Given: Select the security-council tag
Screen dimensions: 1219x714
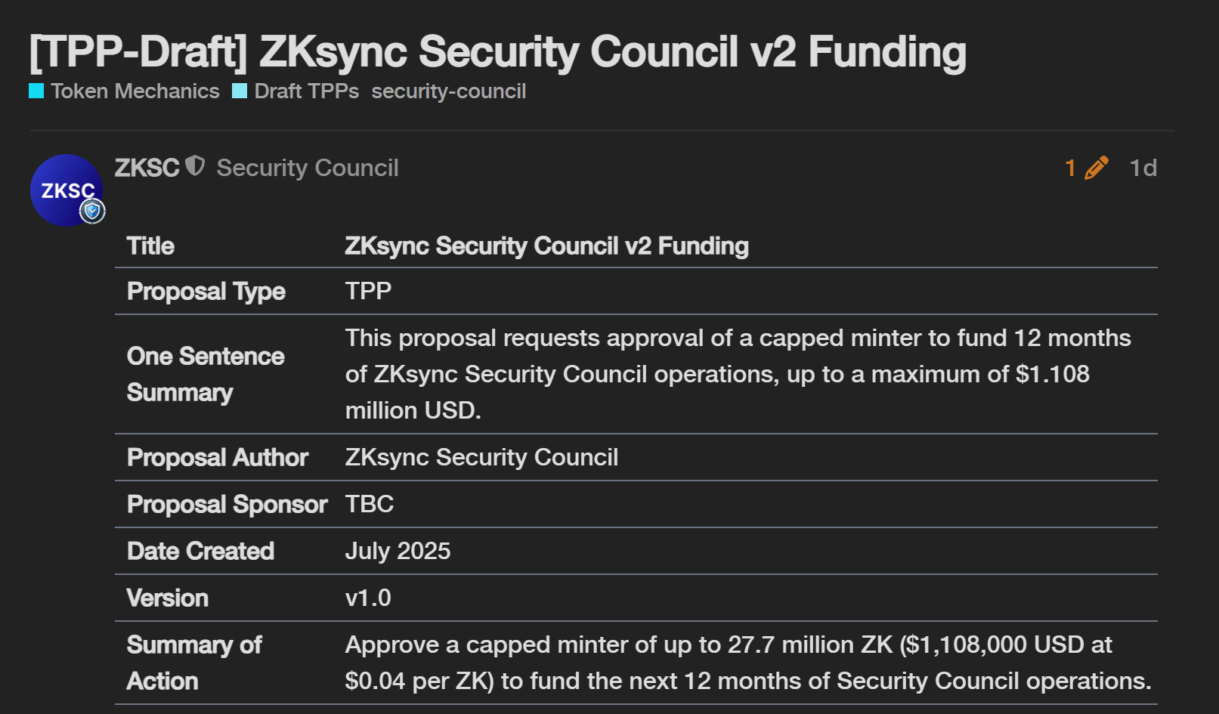Looking at the screenshot, I should 448,91.
